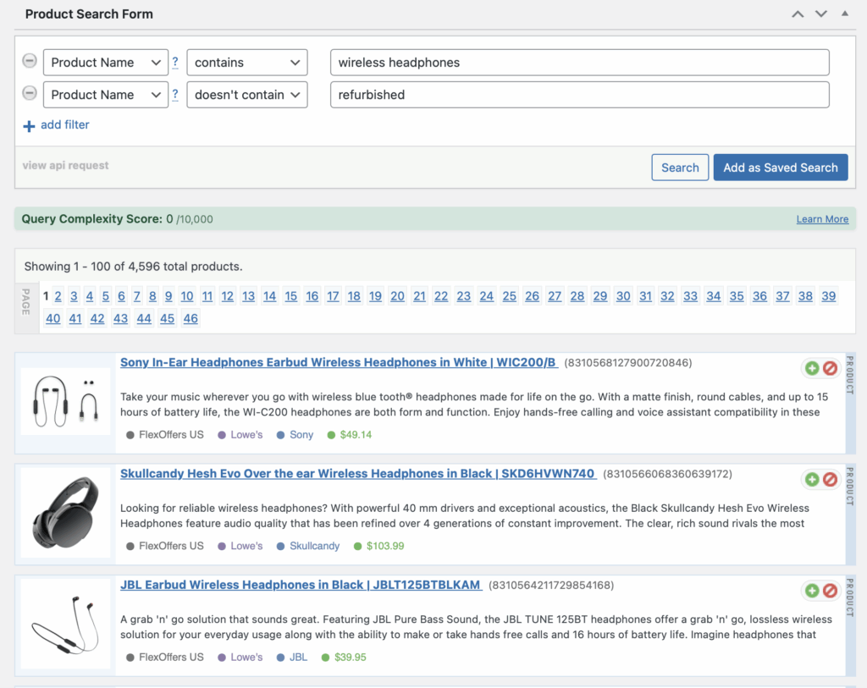Open the 'contains' operator dropdown

[x=247, y=63]
